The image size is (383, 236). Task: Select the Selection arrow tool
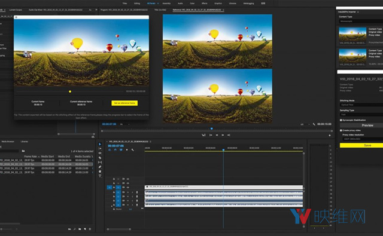click(x=100, y=145)
